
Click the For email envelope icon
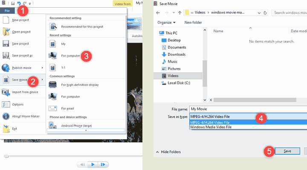(x=53, y=108)
